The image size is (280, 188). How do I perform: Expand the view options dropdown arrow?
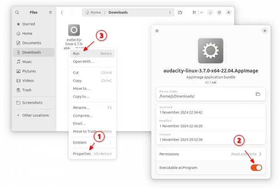[x=202, y=12]
